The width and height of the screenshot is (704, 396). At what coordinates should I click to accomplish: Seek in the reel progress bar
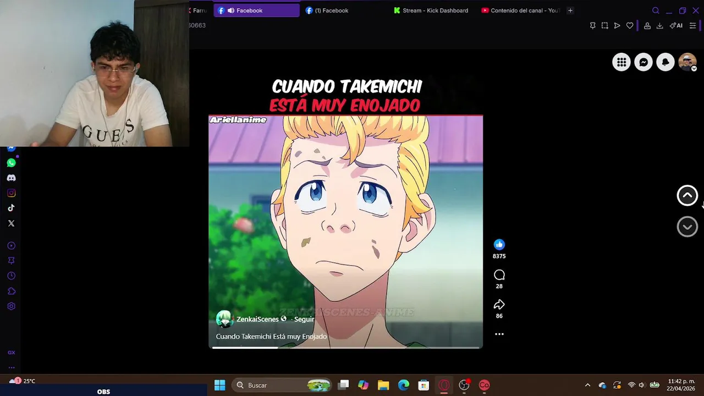[345, 347]
